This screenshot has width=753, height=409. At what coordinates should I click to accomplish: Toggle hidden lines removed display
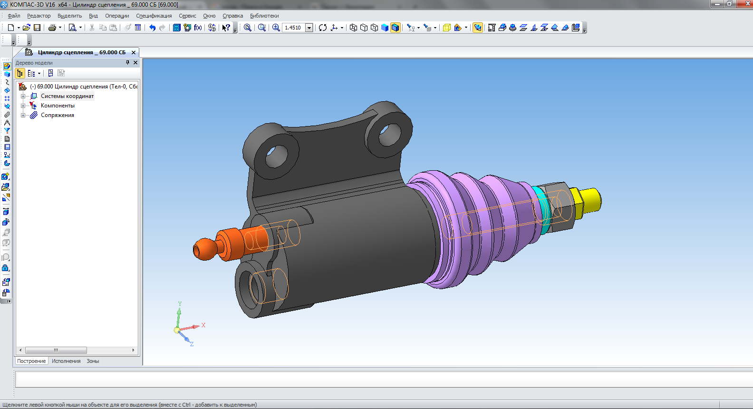[364, 28]
